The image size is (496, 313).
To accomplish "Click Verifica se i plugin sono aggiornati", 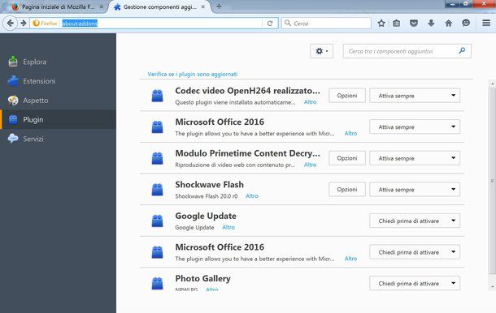I will click(x=193, y=74).
